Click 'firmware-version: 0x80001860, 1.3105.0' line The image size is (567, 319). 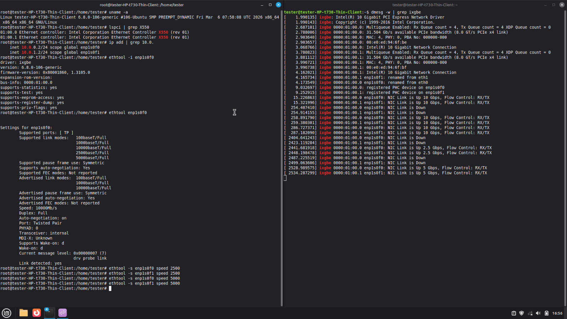click(x=45, y=72)
